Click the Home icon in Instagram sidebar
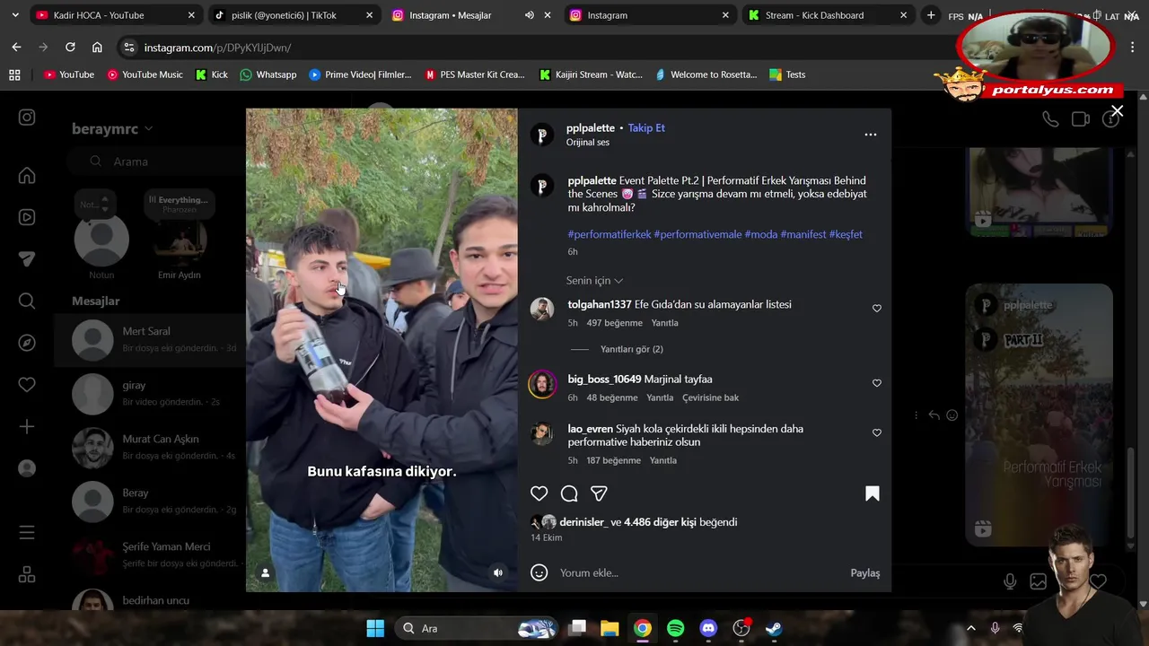Image resolution: width=1149 pixels, height=646 pixels. pyautogui.click(x=27, y=176)
